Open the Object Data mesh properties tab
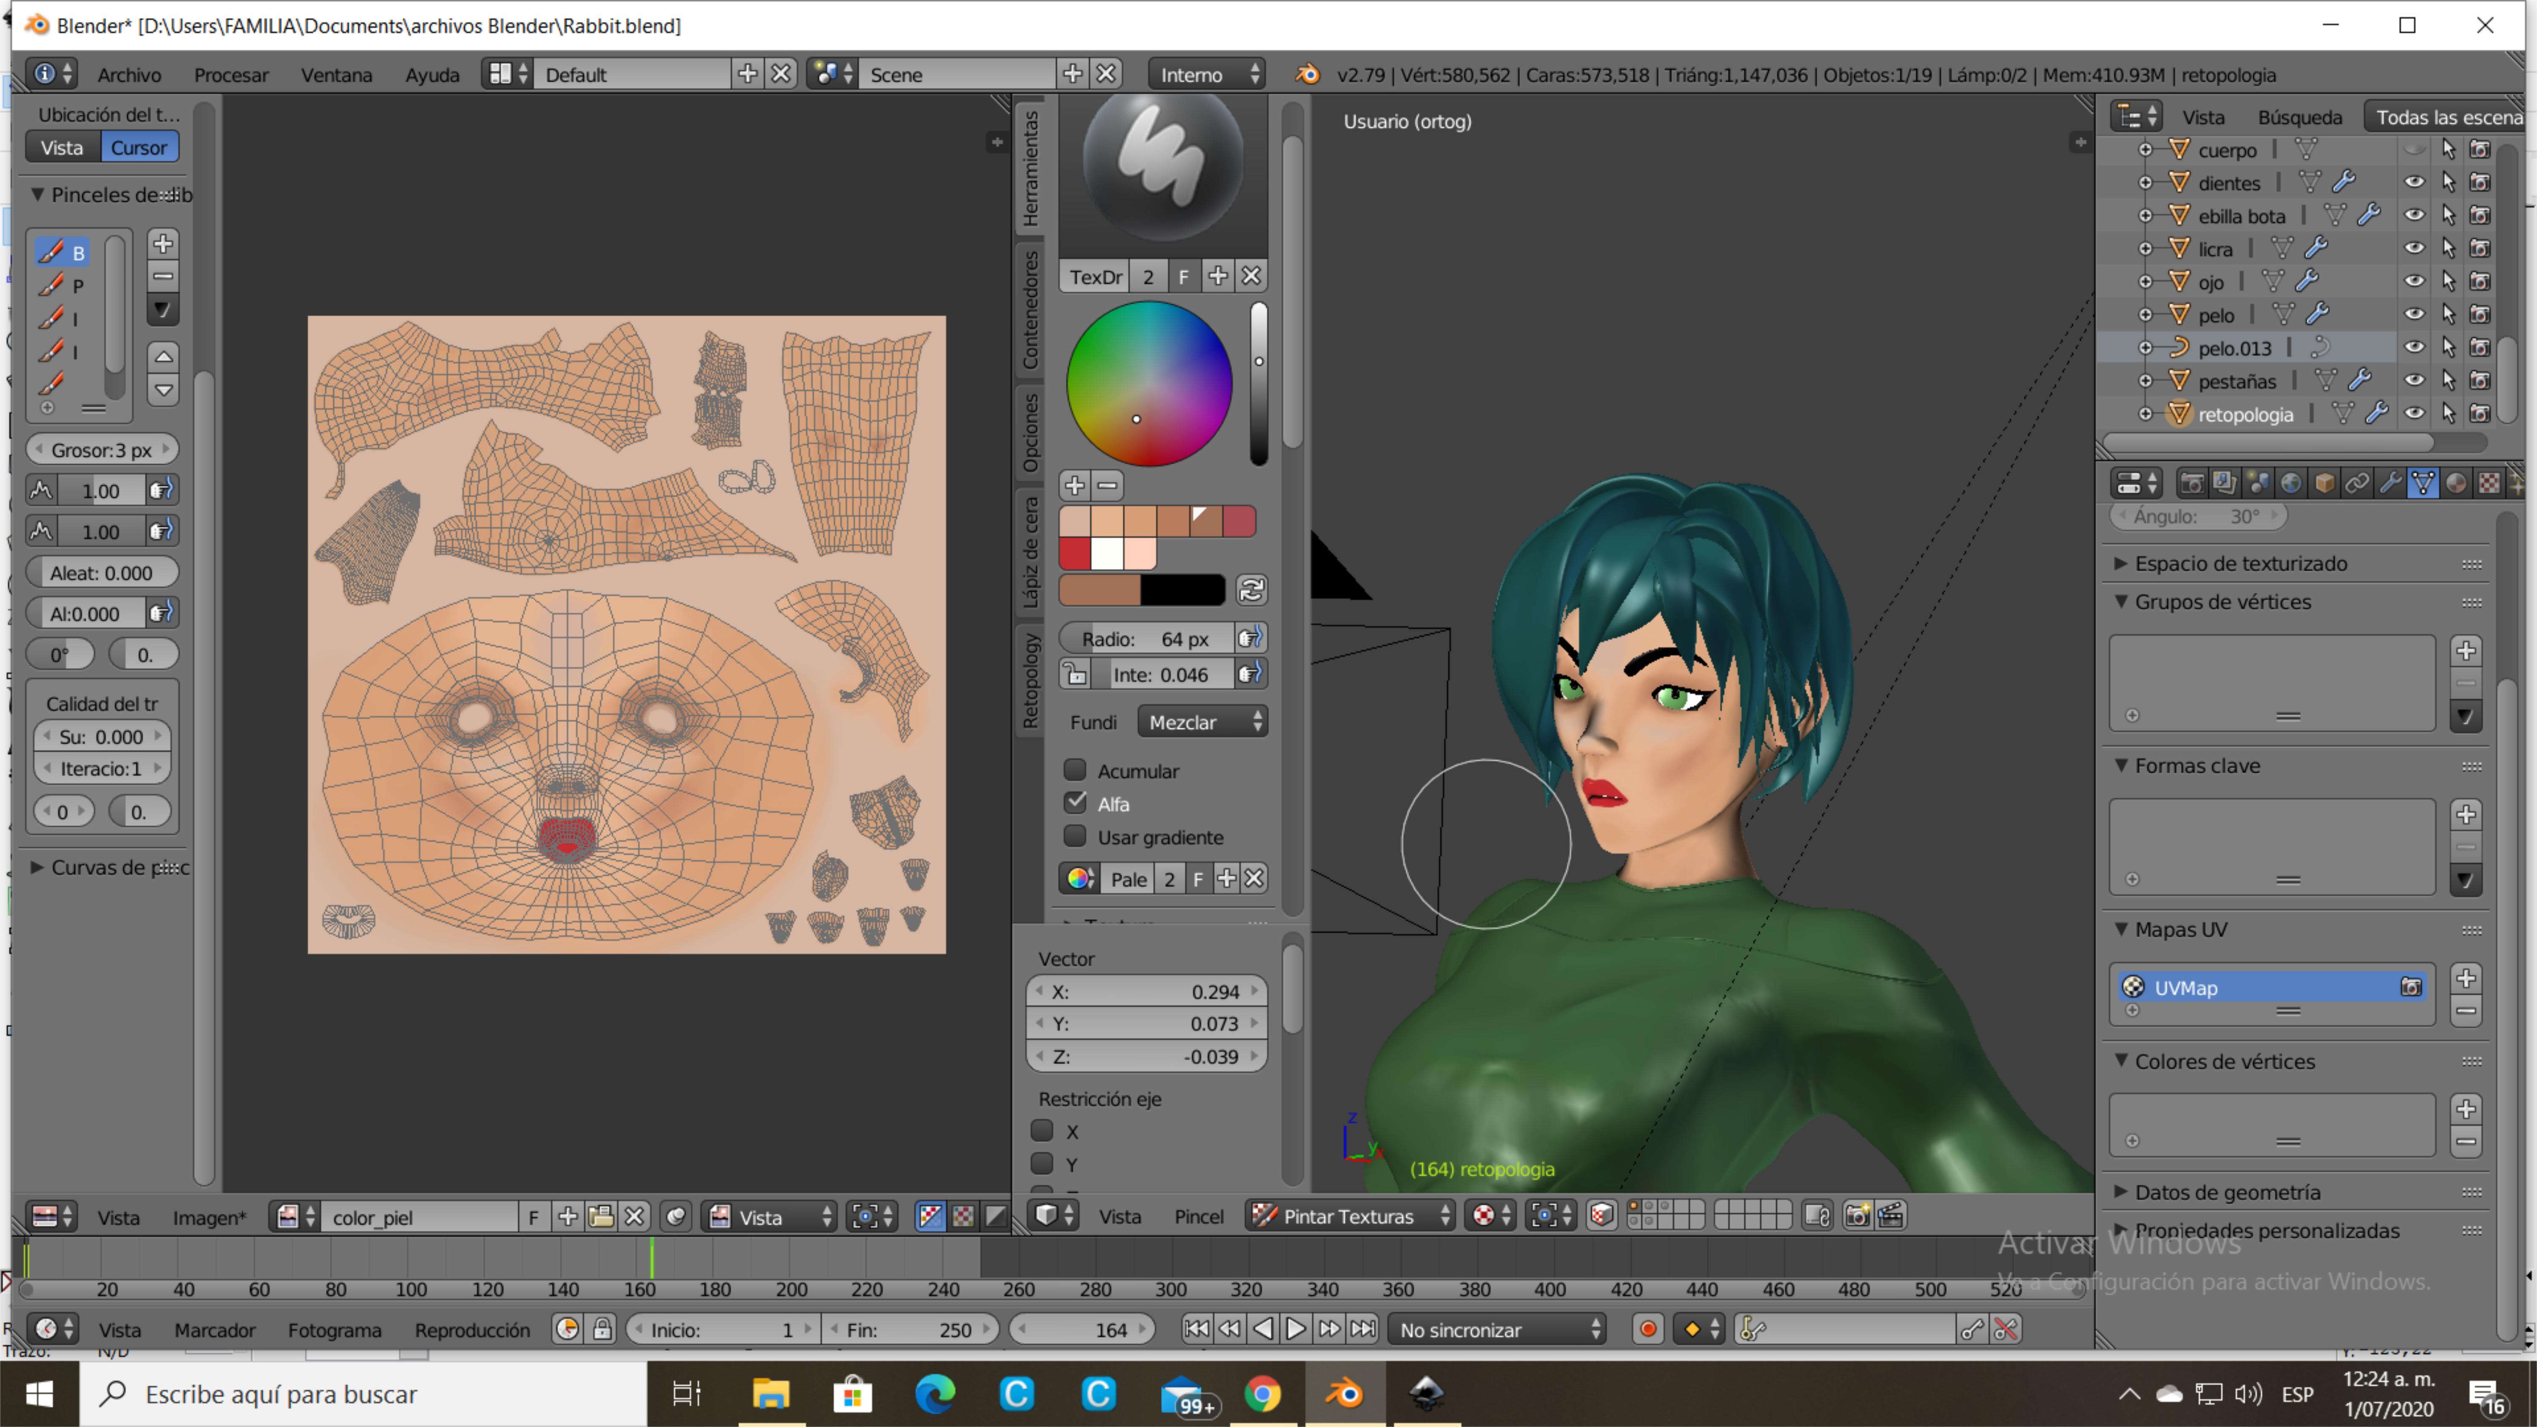 [2423, 482]
